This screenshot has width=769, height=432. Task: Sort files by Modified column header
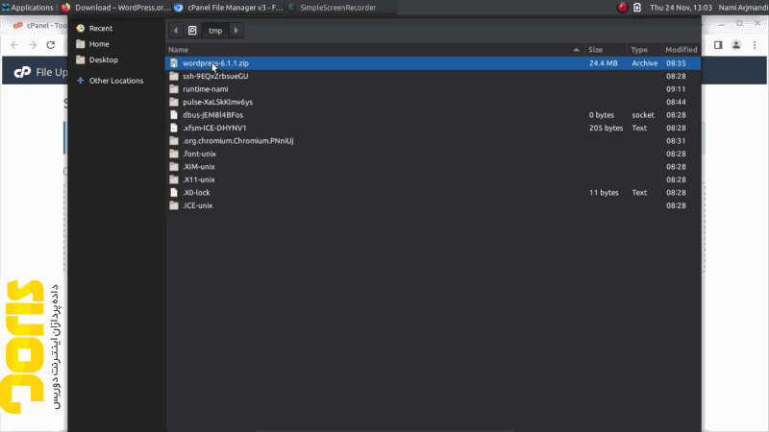click(x=681, y=50)
